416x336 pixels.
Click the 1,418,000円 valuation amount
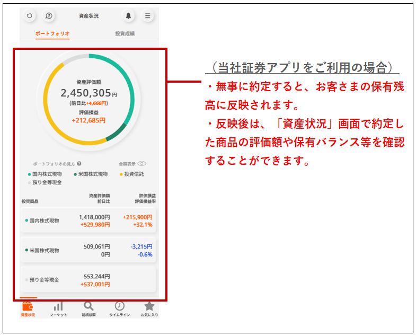tap(94, 217)
